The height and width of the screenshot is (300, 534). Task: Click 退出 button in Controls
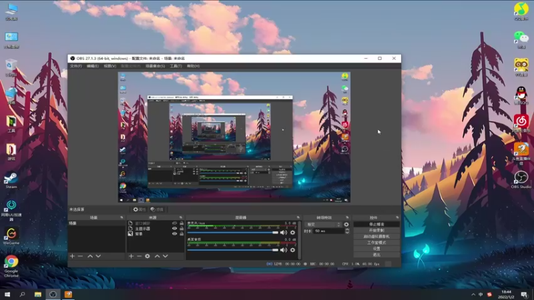tap(376, 255)
